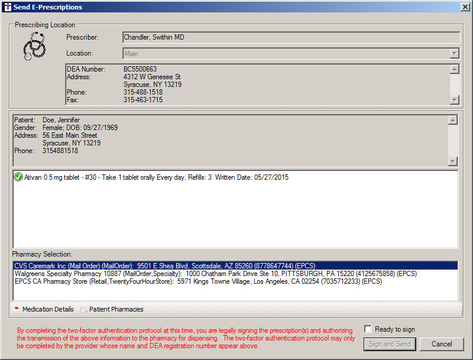Click the stethoscope prescriber icon

coord(34,46)
